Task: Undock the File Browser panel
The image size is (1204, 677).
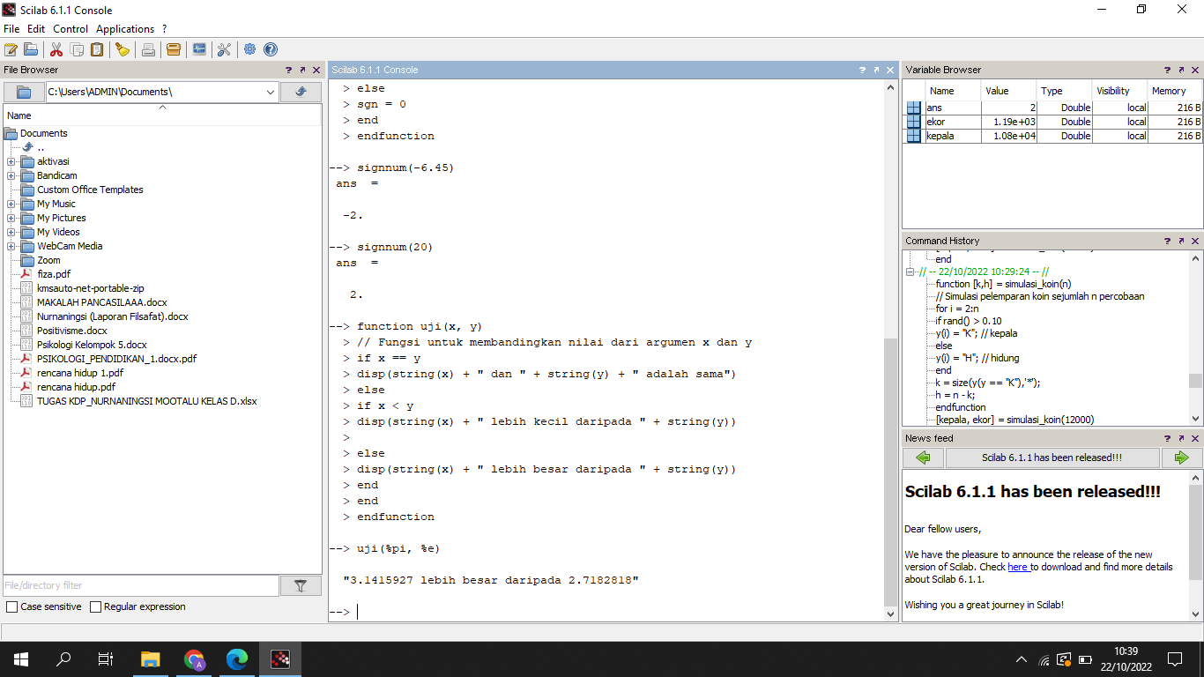Action: 302,70
